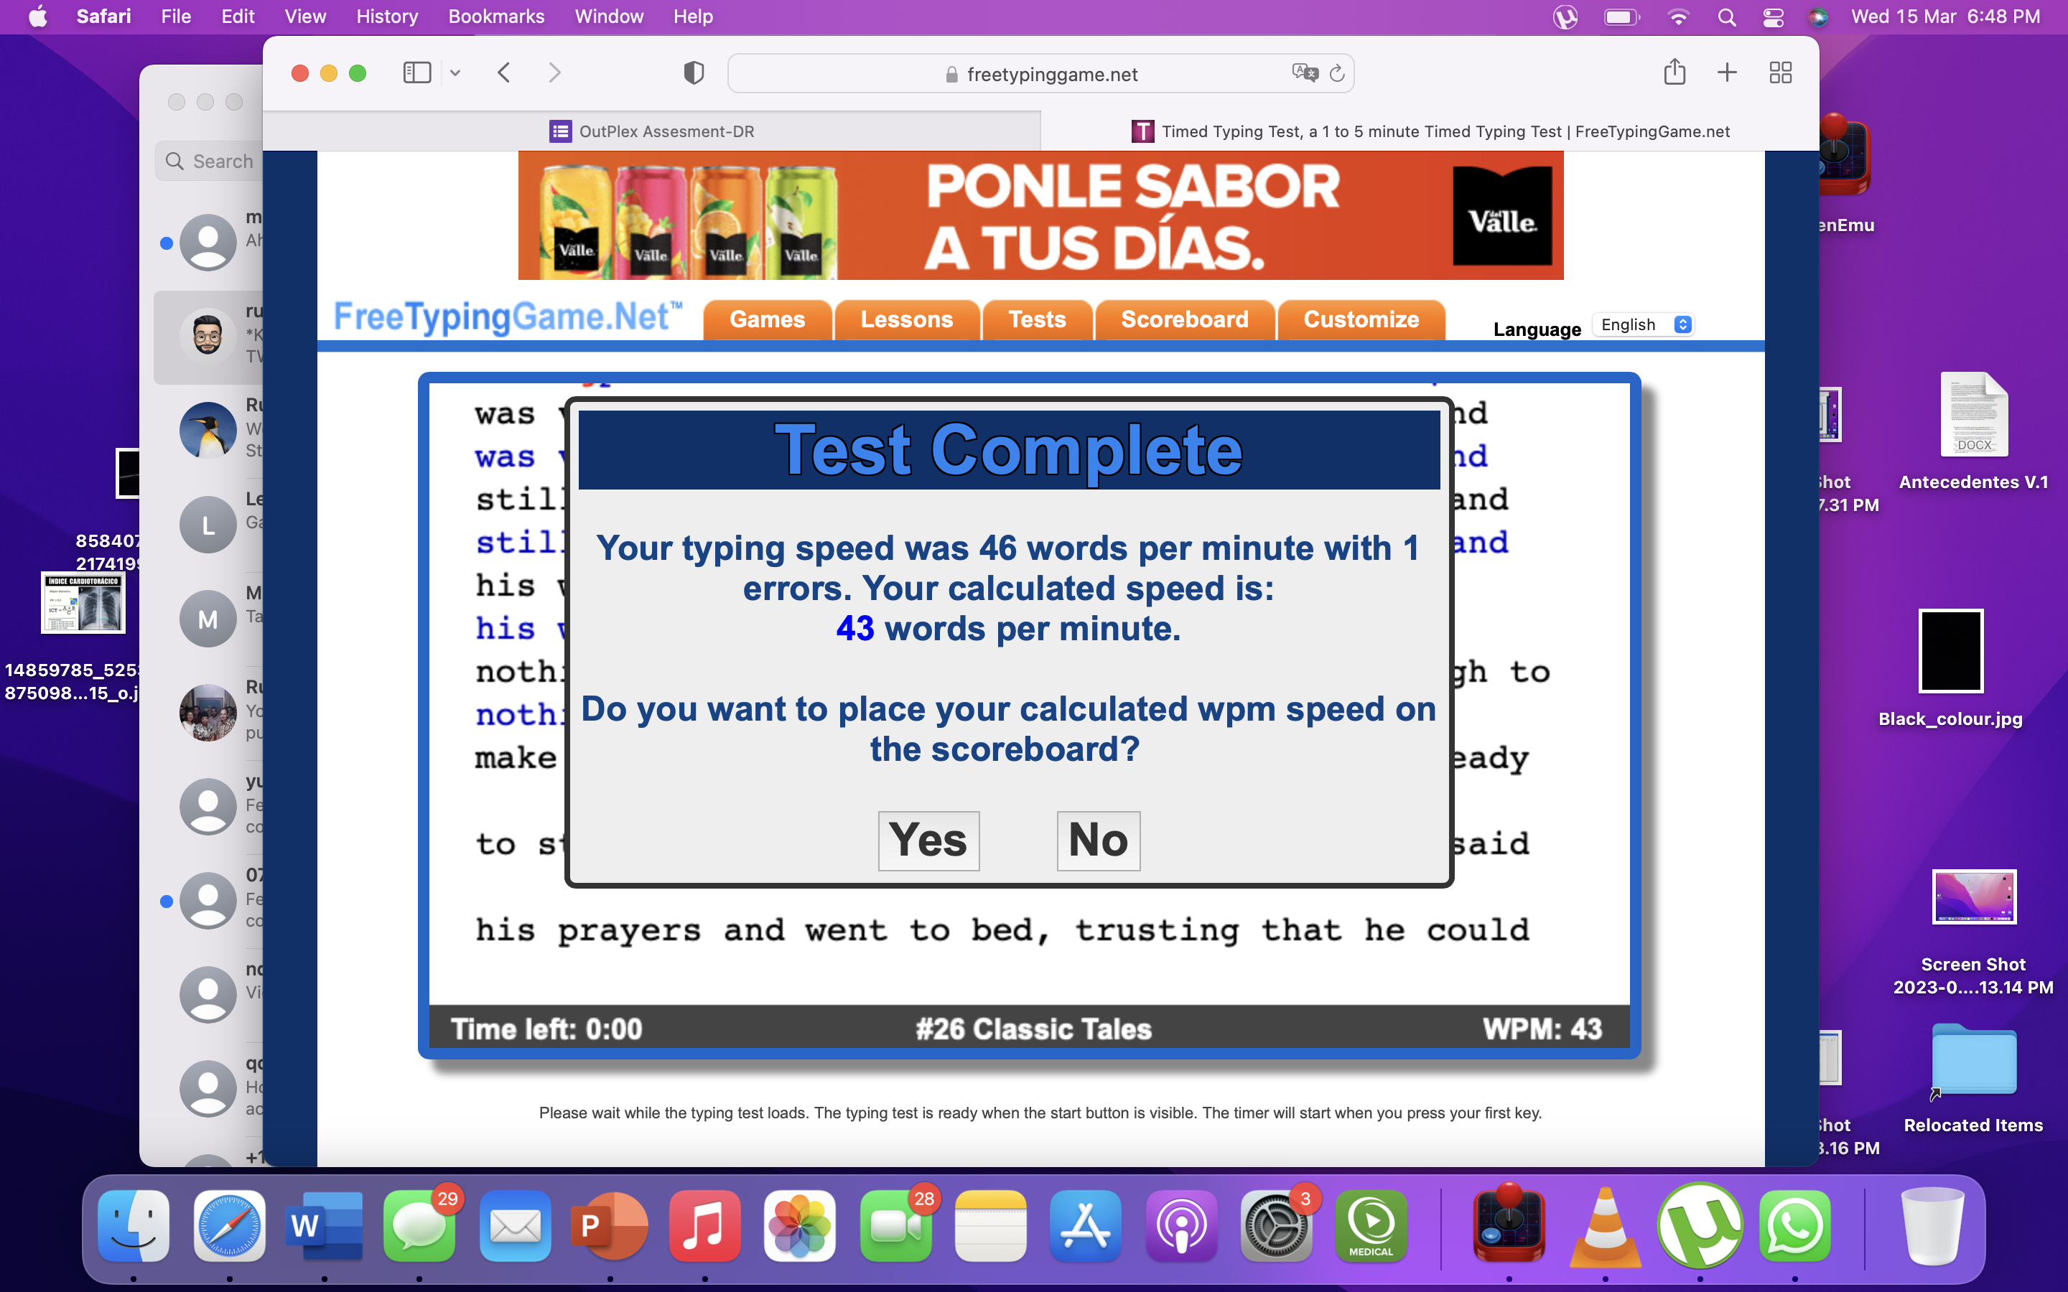Viewport: 2068px width, 1292px height.
Task: Open the Window menu
Action: click(x=608, y=17)
